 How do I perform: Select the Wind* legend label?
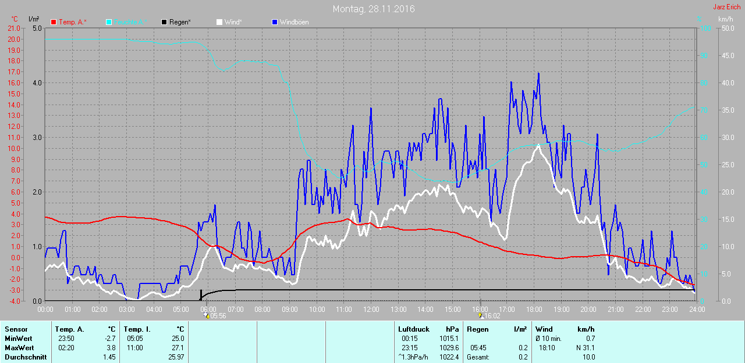point(233,22)
